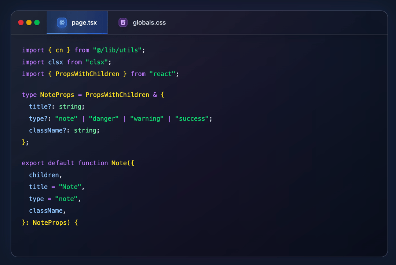
Task: Click the "warning" union value
Action: pyautogui.click(x=147, y=119)
